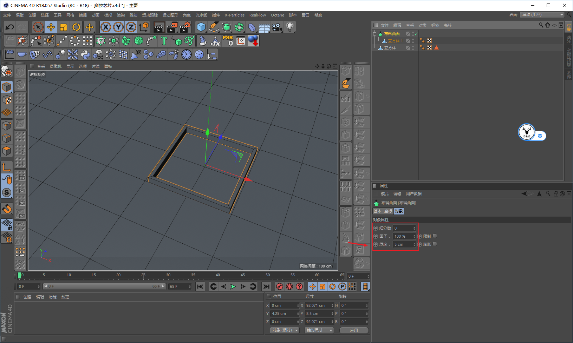Open the 帮助 menu
This screenshot has height=343, width=573.
click(318, 15)
